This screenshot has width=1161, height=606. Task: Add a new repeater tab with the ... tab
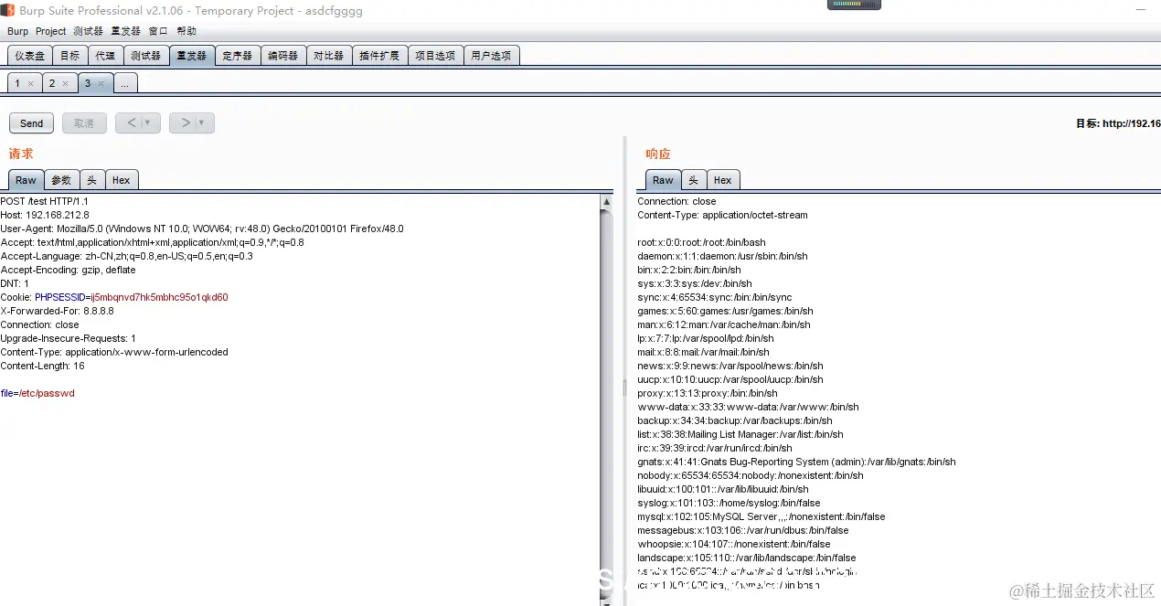(x=125, y=83)
